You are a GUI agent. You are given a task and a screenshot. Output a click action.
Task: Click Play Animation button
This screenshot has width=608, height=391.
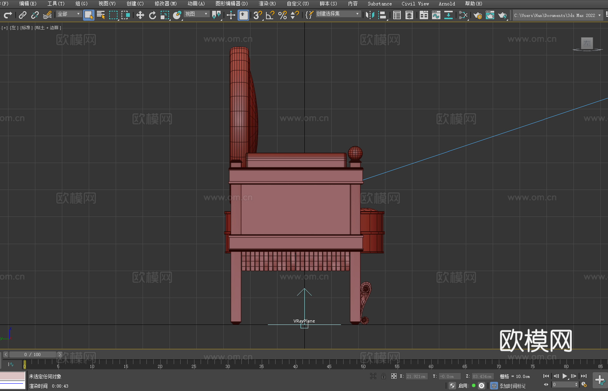(x=565, y=376)
